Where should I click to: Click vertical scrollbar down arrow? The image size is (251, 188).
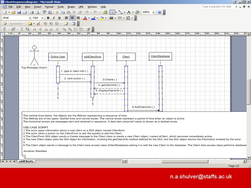(249, 158)
